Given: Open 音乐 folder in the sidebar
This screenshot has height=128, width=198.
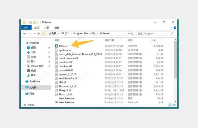Looking at the screenshot, I should 32,75.
